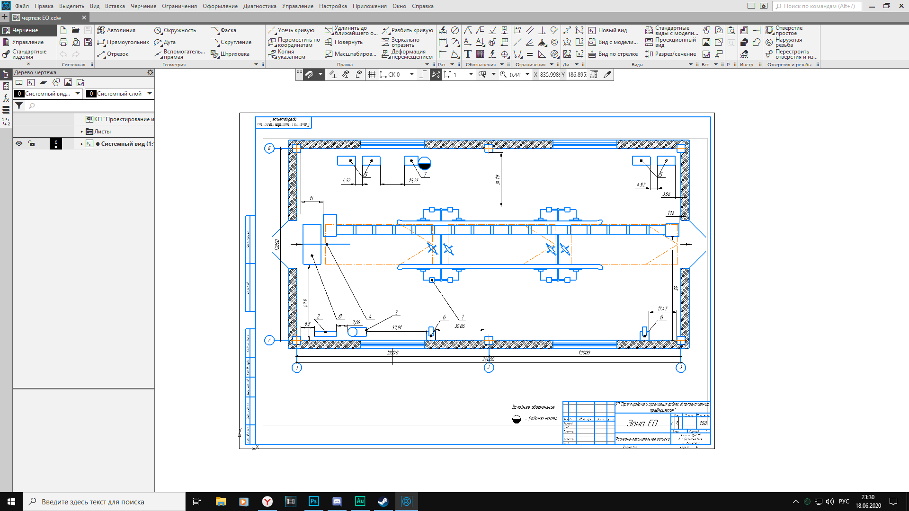Click the black view color swatch
Screen dimensions: 909x511
coord(56,144)
